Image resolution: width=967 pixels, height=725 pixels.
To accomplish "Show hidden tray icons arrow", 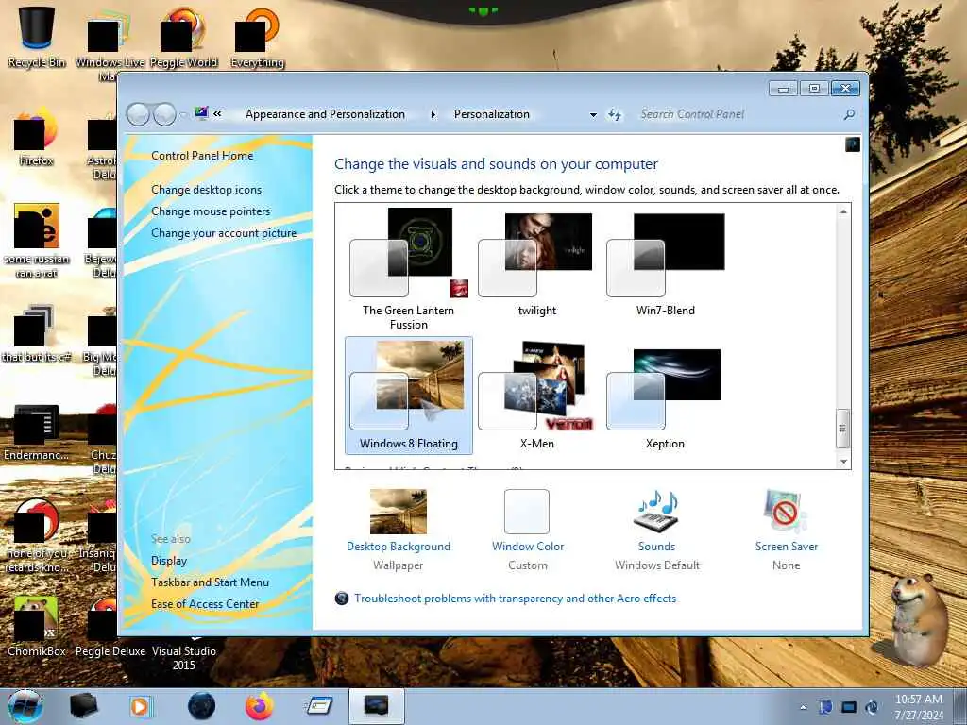I will 803,707.
